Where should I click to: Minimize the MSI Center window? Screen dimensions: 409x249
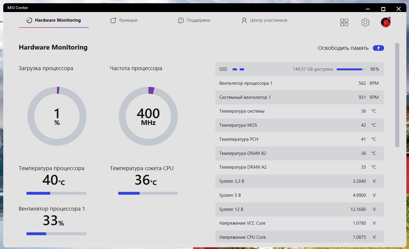(x=368, y=9)
